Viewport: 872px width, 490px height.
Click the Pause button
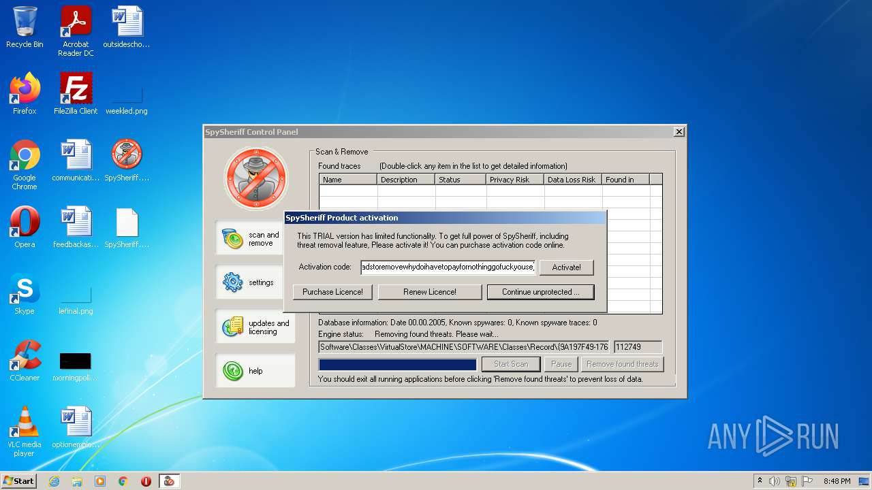[561, 364]
